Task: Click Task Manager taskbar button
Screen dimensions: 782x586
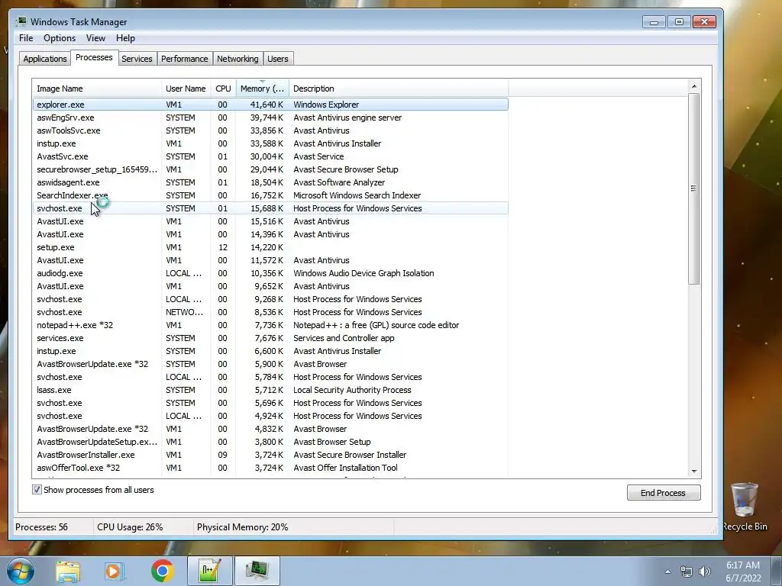Action: tap(257, 571)
